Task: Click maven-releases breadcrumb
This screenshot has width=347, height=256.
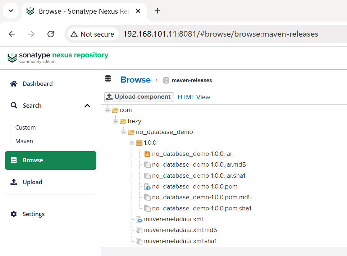Action: (192, 80)
